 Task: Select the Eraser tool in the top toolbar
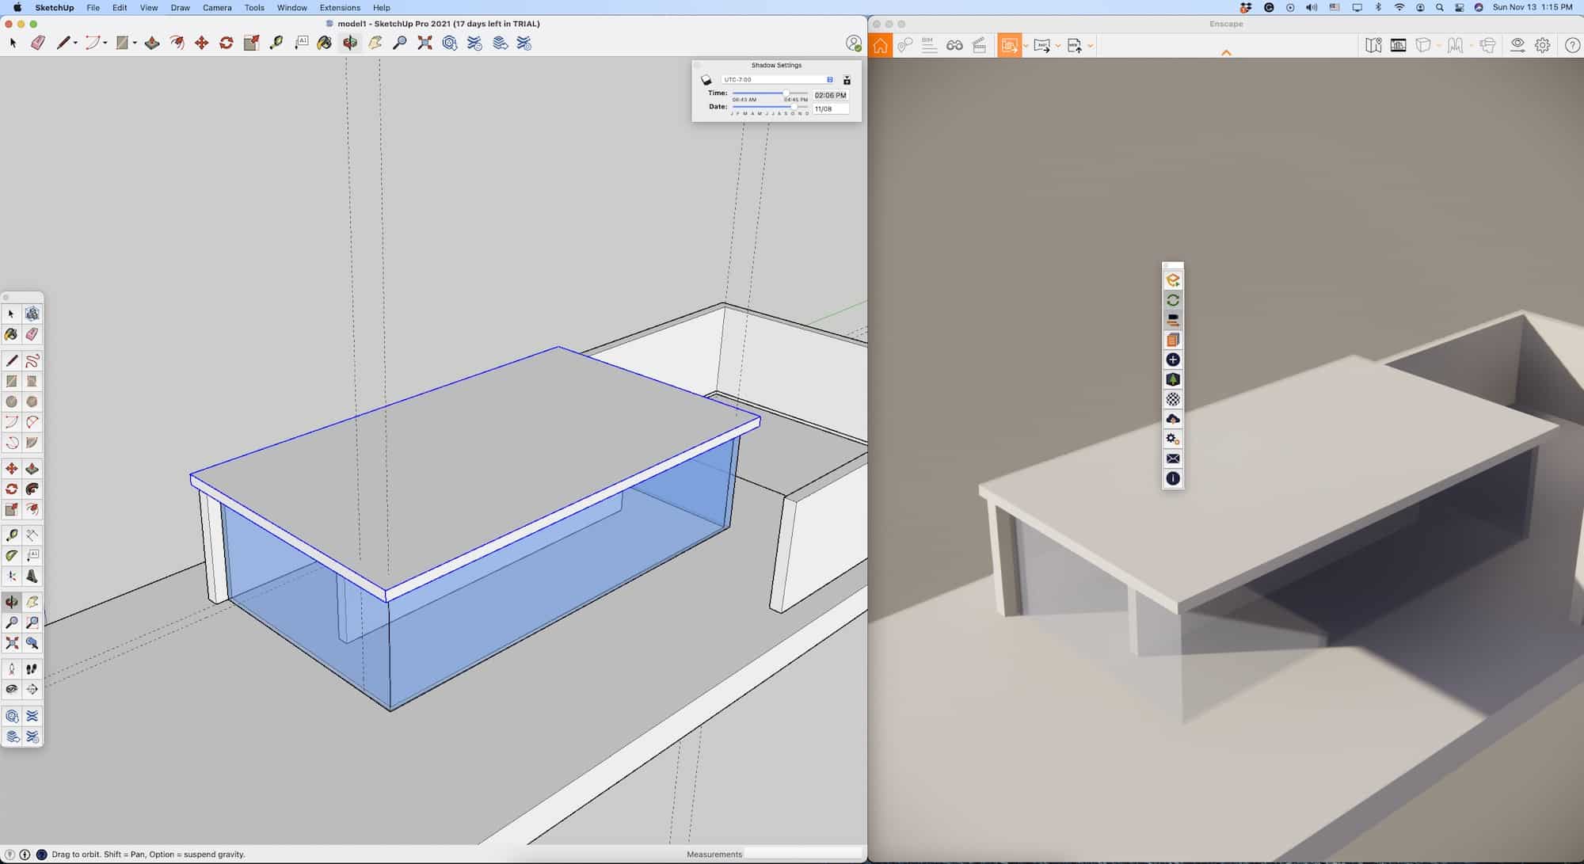click(x=37, y=43)
